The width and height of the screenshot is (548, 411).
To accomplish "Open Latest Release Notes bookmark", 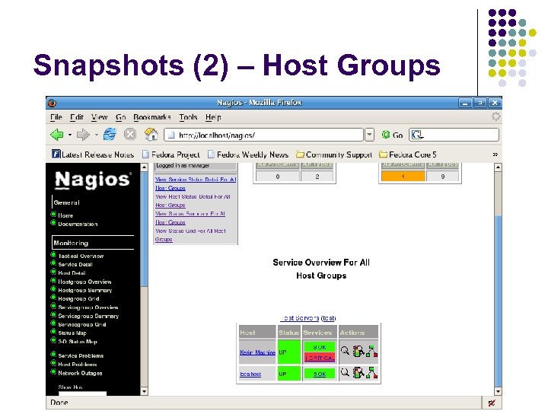I will click(93, 155).
